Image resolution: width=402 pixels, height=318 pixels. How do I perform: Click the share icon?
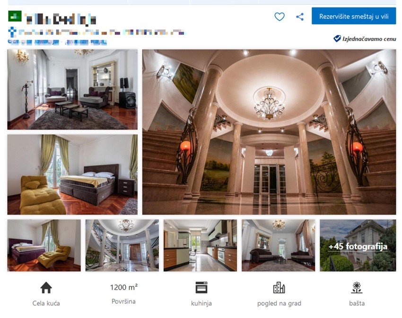point(300,17)
